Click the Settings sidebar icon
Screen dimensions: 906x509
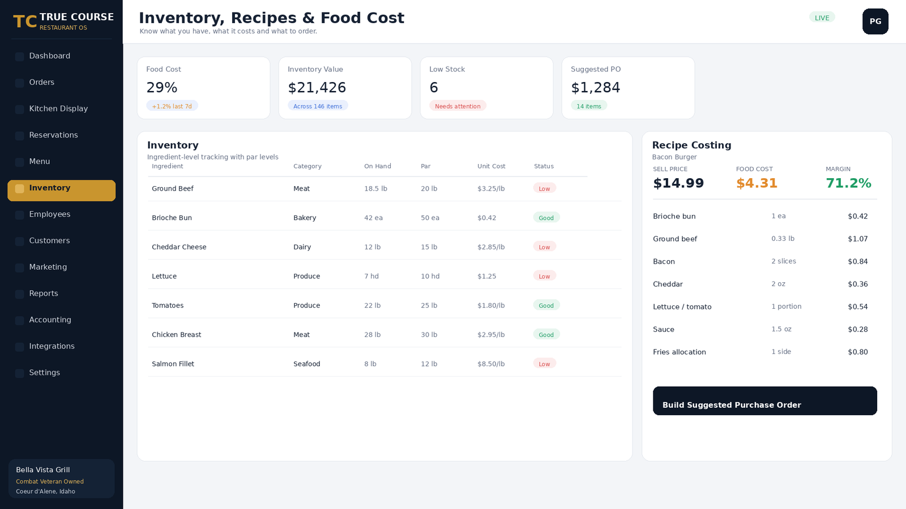(19, 373)
